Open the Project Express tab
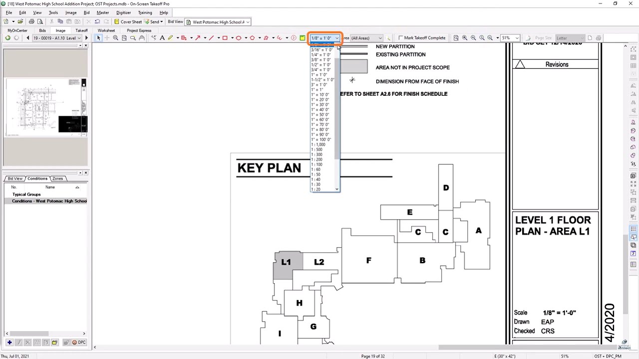The width and height of the screenshot is (639, 359). coord(139,30)
